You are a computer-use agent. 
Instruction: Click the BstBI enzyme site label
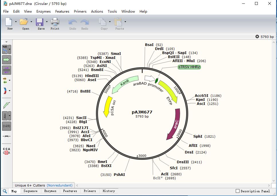click(x=85, y=91)
